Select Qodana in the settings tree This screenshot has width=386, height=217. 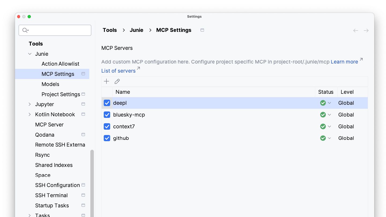click(x=45, y=135)
